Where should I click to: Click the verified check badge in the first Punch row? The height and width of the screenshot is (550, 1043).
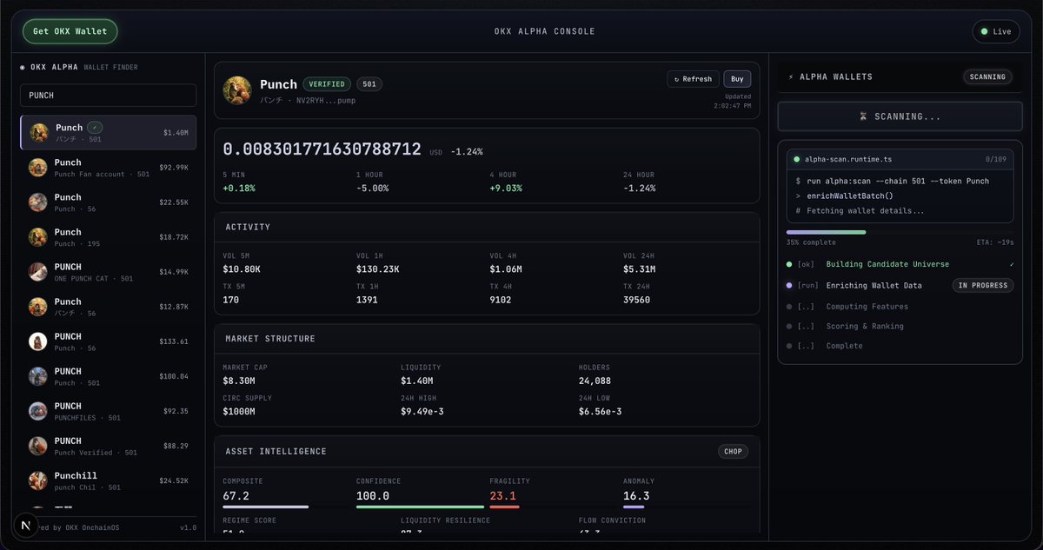(x=95, y=128)
